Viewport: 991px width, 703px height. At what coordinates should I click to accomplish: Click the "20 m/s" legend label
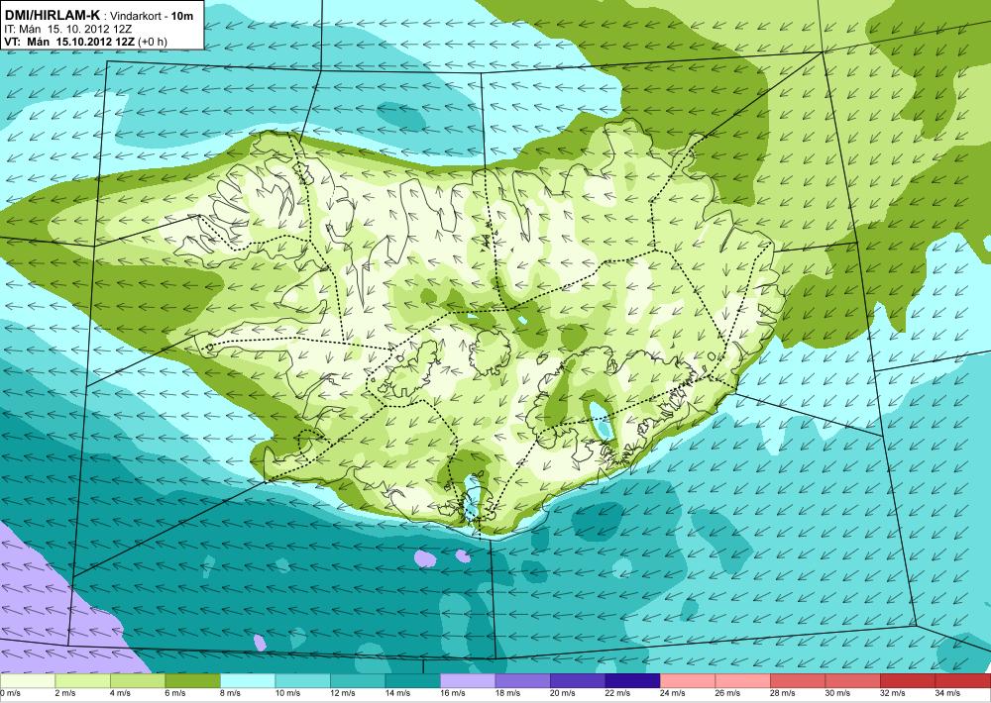[562, 693]
